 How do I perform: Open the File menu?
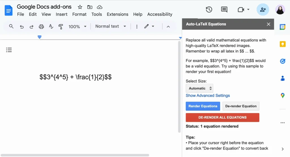tap(20, 14)
